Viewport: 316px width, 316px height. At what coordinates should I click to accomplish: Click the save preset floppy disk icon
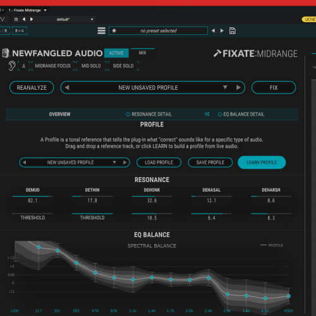(233, 31)
